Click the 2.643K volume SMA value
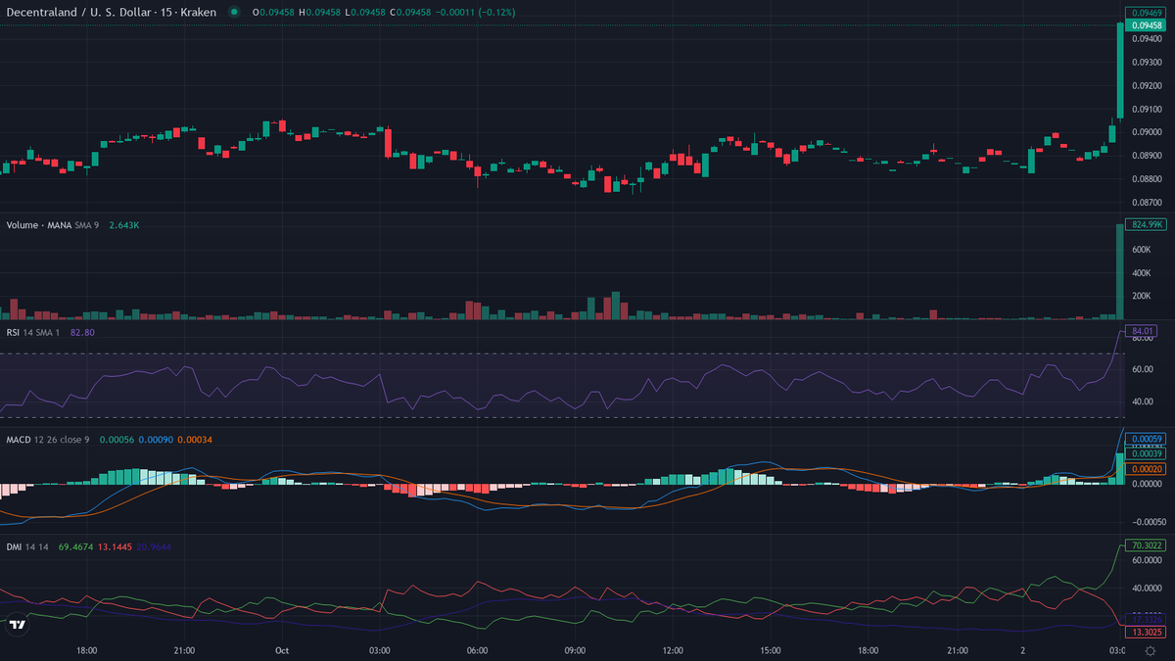 123,225
